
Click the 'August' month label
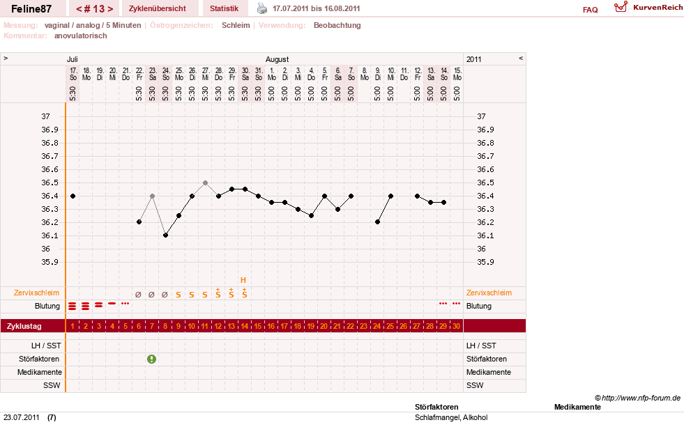[277, 59]
